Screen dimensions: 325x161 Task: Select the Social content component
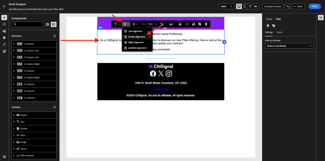[x=34, y=149]
